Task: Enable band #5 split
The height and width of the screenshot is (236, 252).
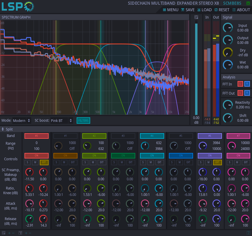Action: (181, 136)
